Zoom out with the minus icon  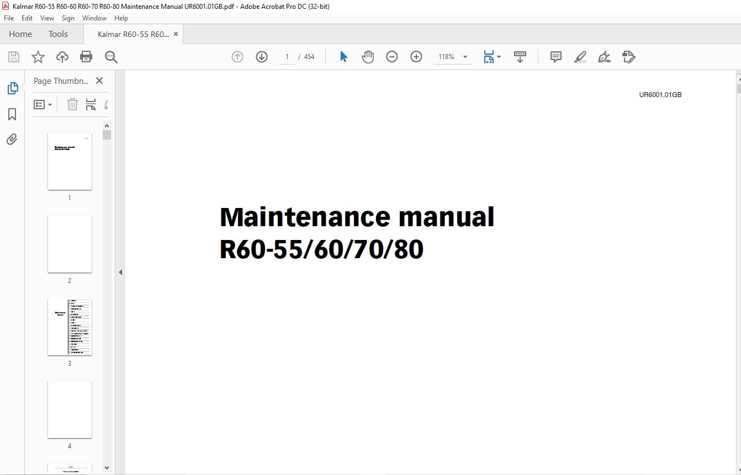click(x=392, y=57)
